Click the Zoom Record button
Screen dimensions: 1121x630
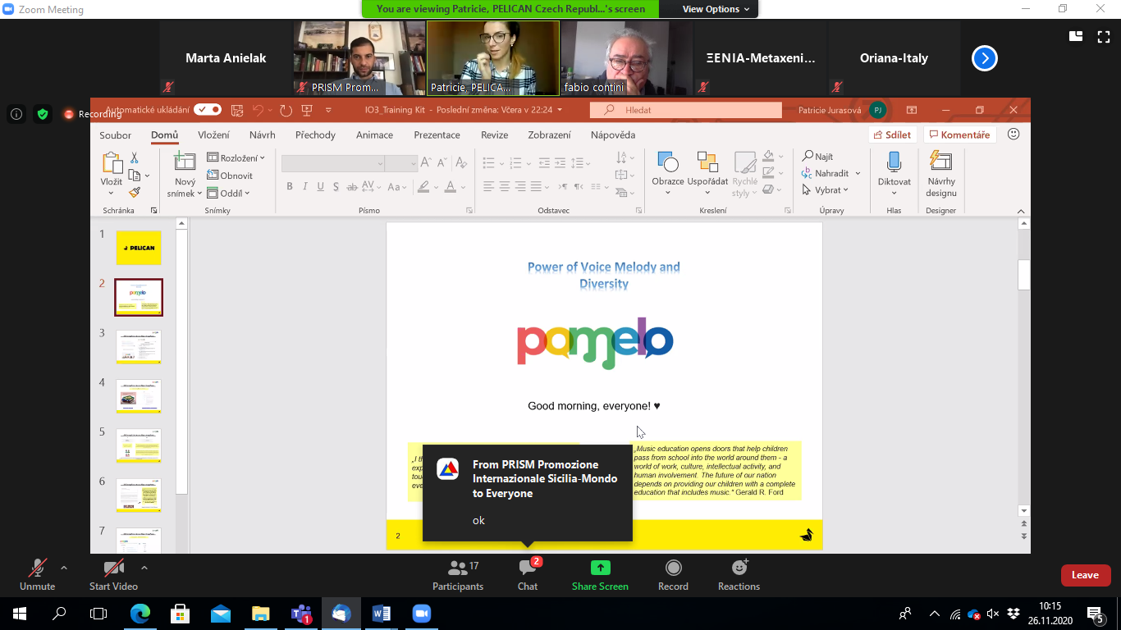(x=673, y=576)
